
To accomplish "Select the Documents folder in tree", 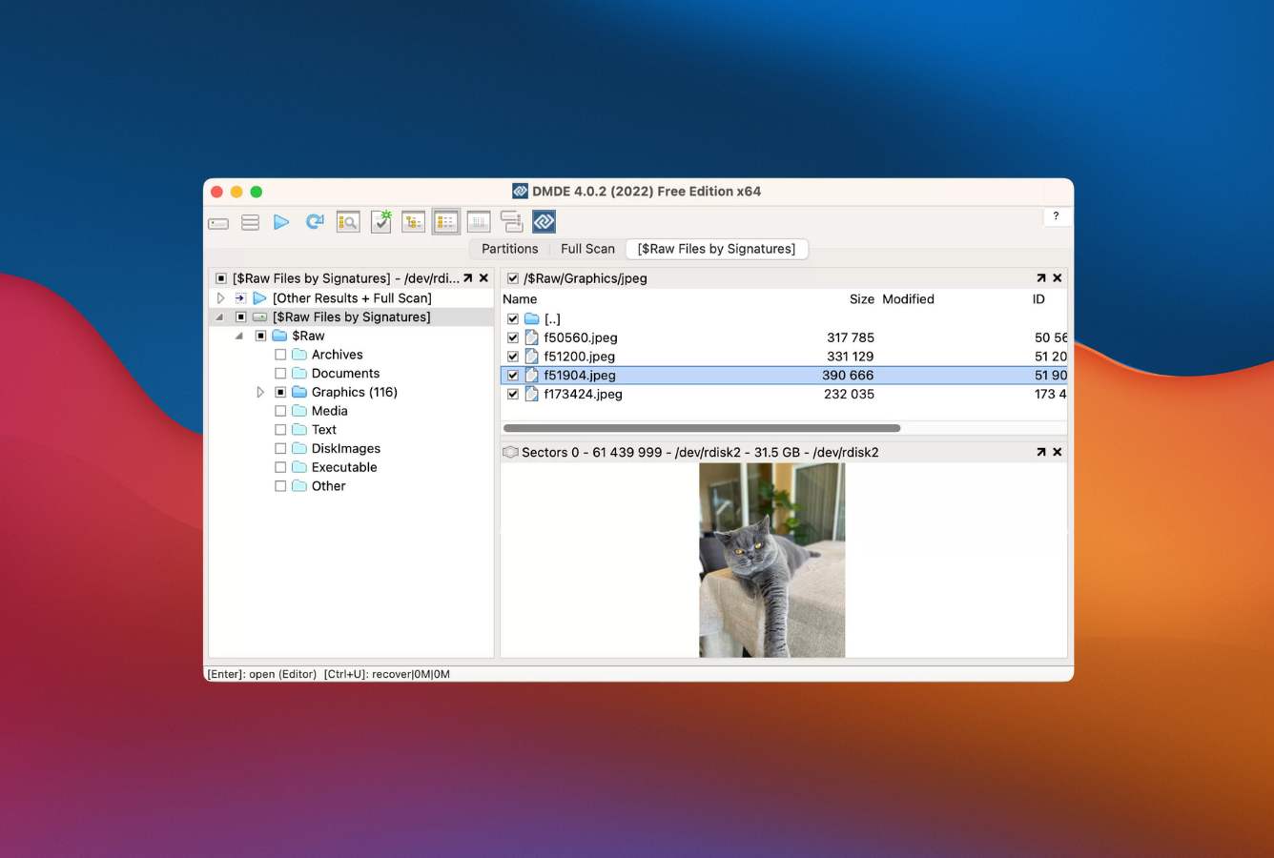I will (345, 374).
